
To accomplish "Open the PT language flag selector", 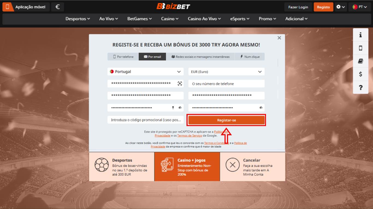I will [359, 7].
